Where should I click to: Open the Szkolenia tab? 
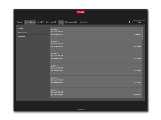point(20,22)
